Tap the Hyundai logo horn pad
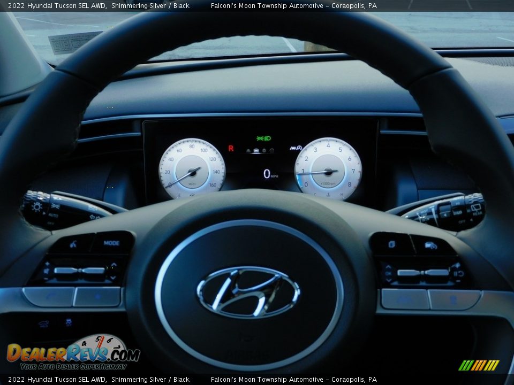Image resolution: width=514 pixels, height=385 pixels. pos(248,292)
